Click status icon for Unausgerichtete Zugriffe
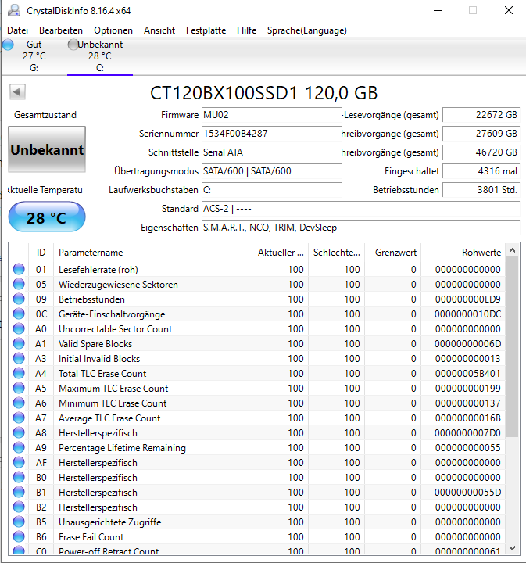The height and width of the screenshot is (563, 526). 19,522
